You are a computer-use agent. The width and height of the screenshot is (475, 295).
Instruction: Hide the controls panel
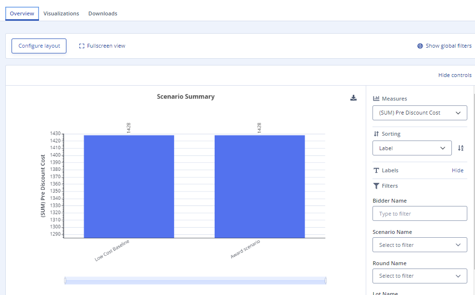454,75
